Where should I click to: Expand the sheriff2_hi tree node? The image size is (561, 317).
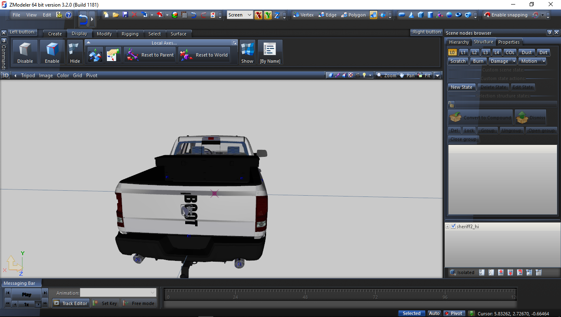tap(448, 227)
